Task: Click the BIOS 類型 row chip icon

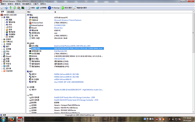Action: point(30,59)
